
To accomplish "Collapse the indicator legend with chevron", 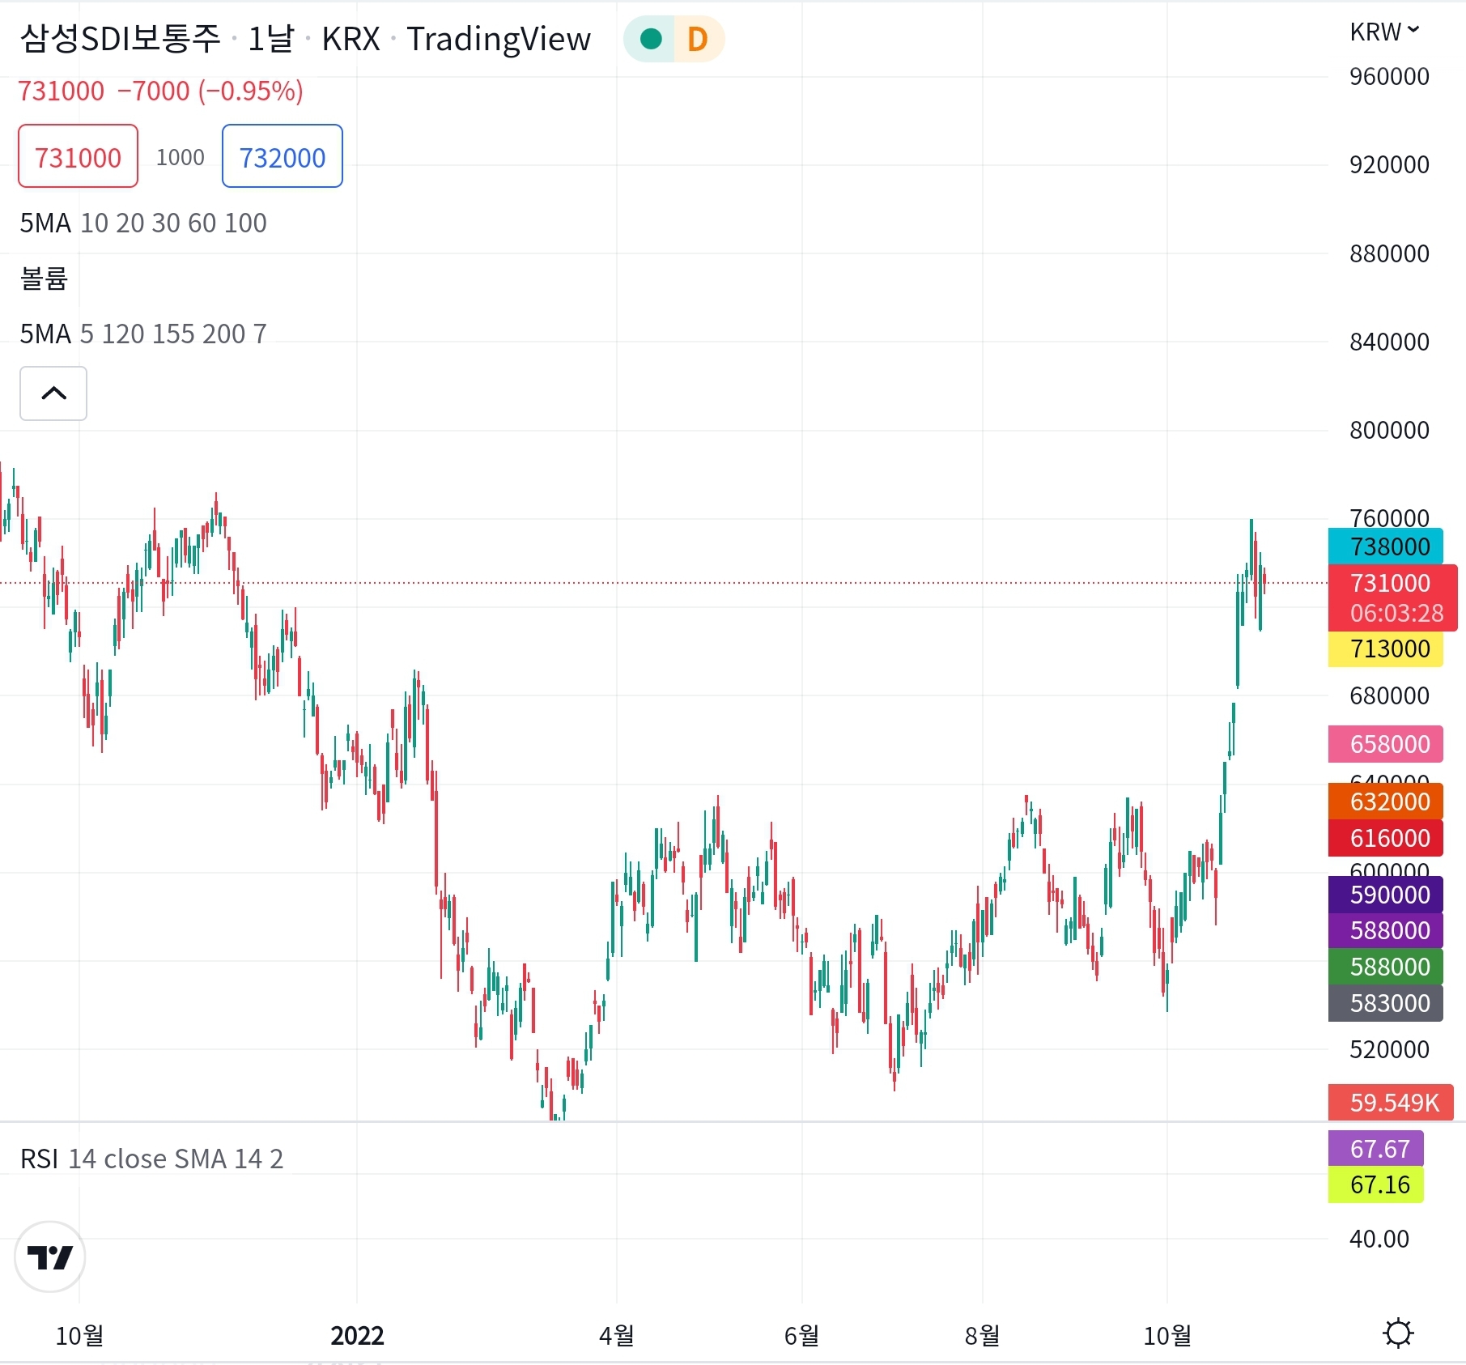I will [x=53, y=393].
